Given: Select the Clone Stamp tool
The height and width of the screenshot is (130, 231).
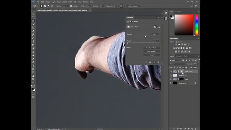Looking at the screenshot, I should (33, 42).
